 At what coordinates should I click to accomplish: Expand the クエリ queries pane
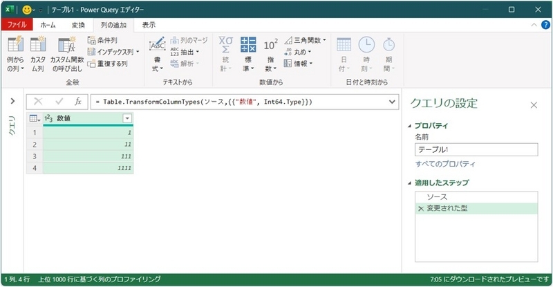point(12,102)
